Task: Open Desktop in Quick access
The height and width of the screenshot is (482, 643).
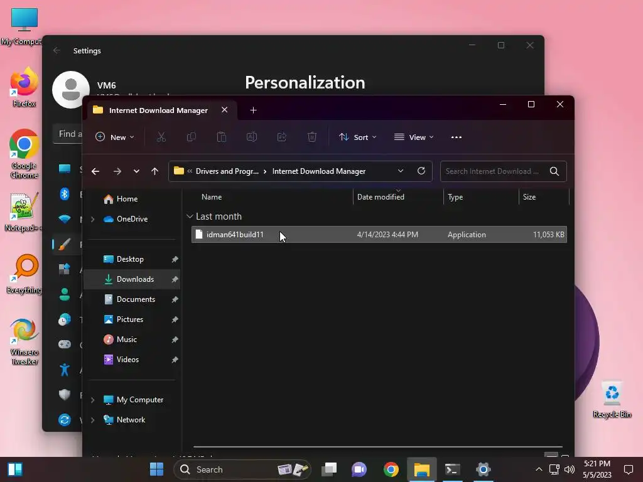Action: tap(132, 259)
